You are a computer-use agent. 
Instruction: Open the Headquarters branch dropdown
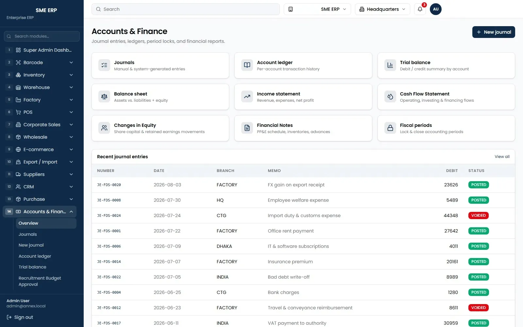[x=382, y=9]
